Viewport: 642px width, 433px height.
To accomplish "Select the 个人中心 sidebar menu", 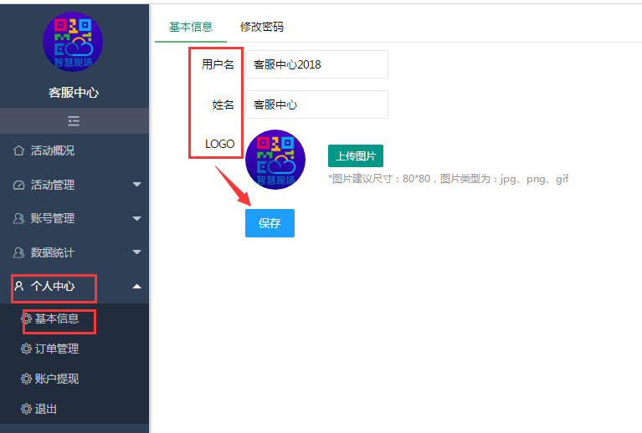I will point(74,286).
